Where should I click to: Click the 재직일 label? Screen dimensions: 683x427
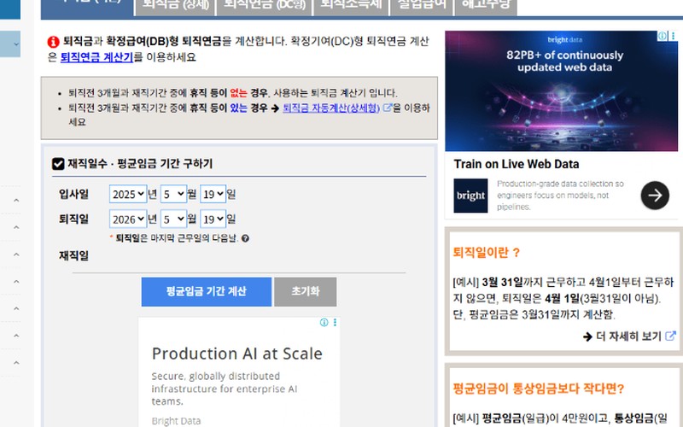[73, 255]
